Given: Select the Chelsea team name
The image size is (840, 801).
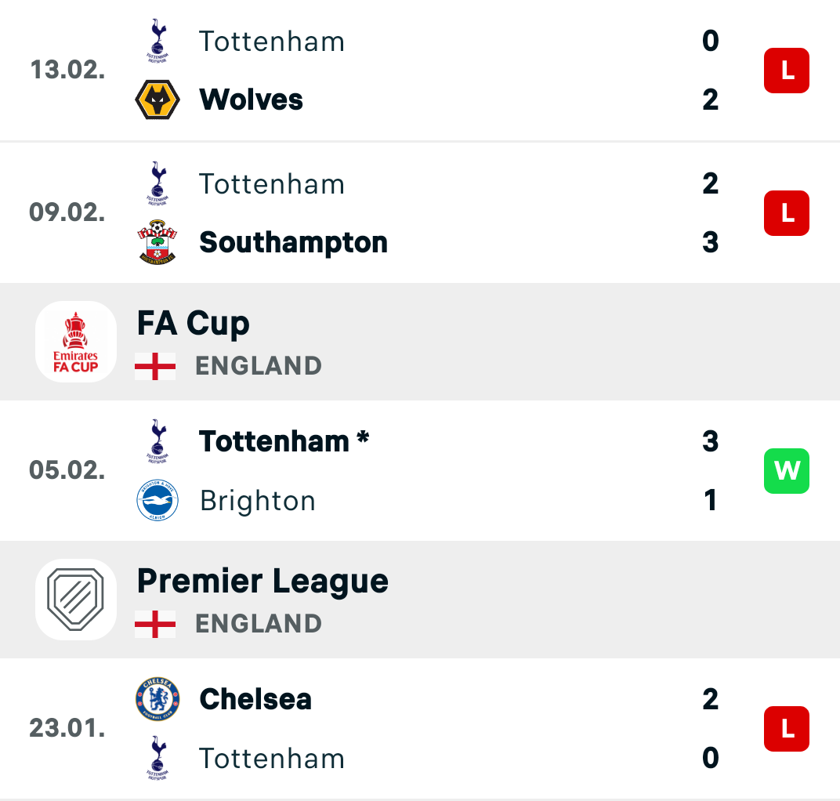Looking at the screenshot, I should coord(255,699).
